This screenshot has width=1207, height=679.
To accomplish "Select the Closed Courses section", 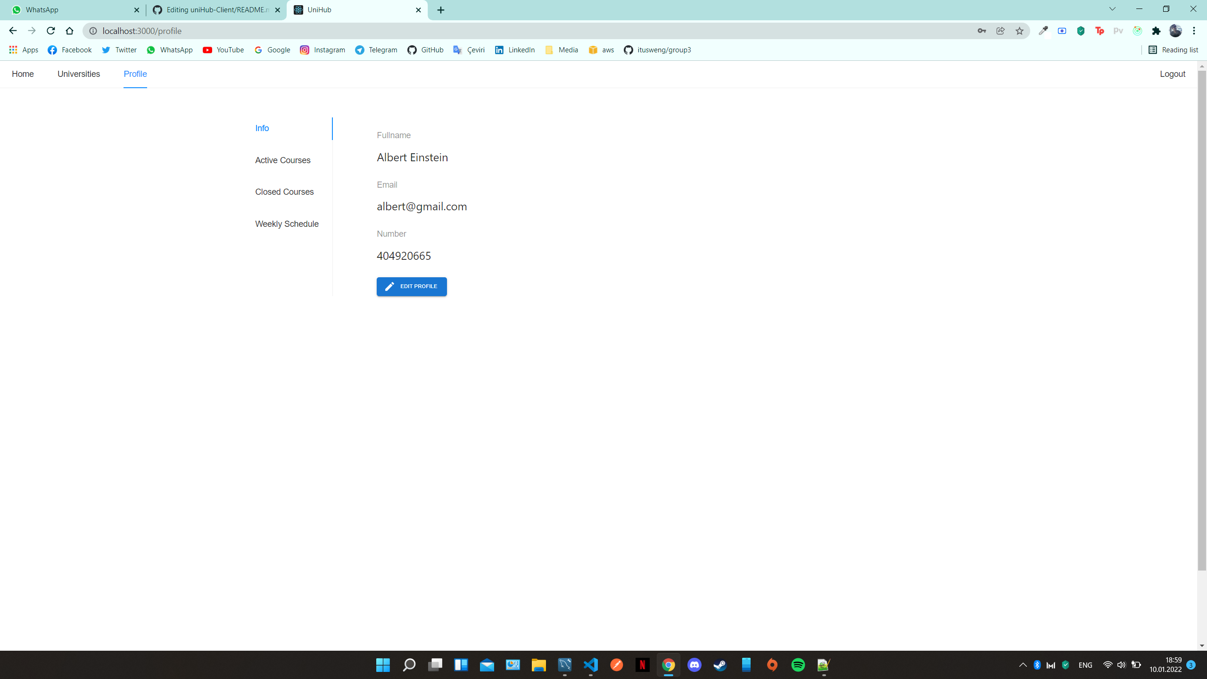I will (x=284, y=192).
